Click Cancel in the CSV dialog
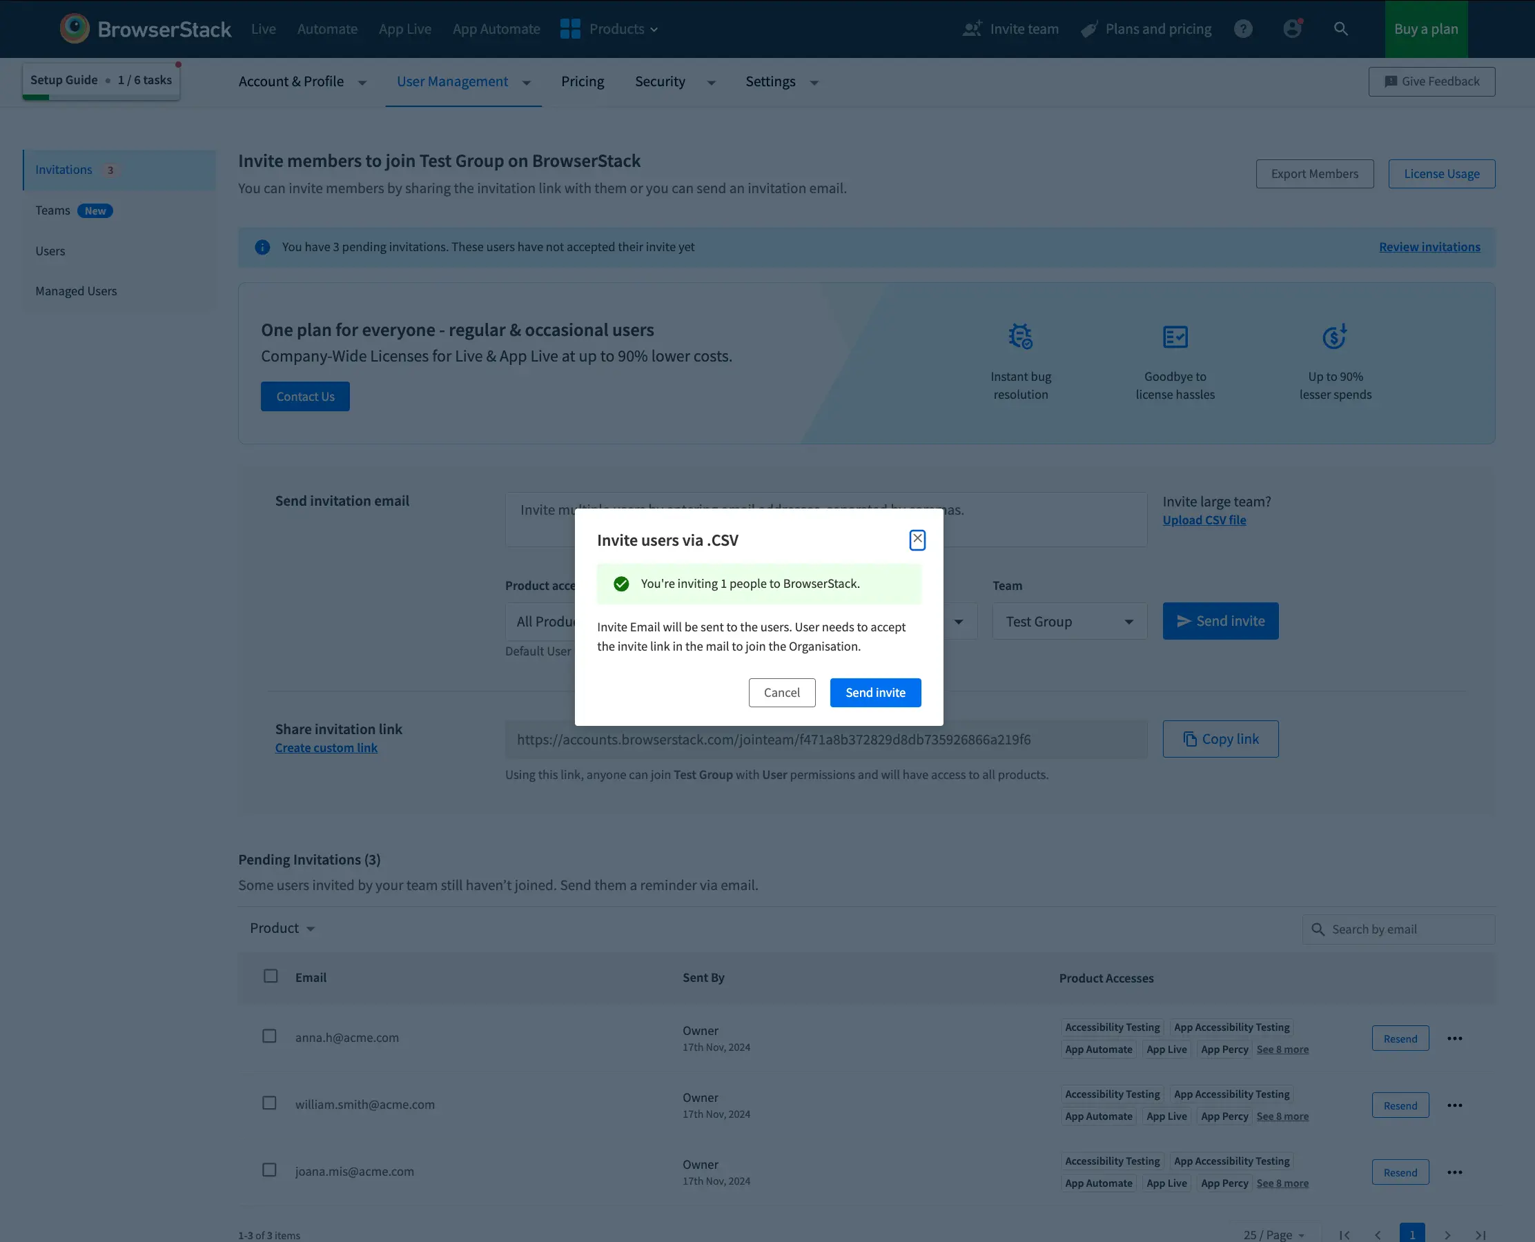 pyautogui.click(x=781, y=693)
